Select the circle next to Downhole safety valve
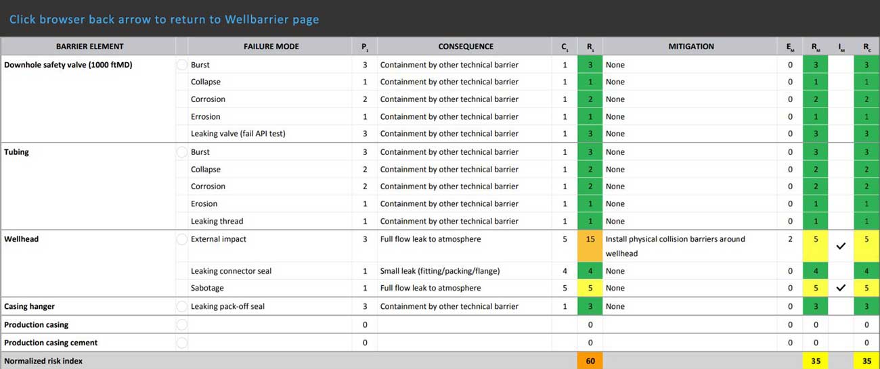880x369 pixels. [181, 65]
